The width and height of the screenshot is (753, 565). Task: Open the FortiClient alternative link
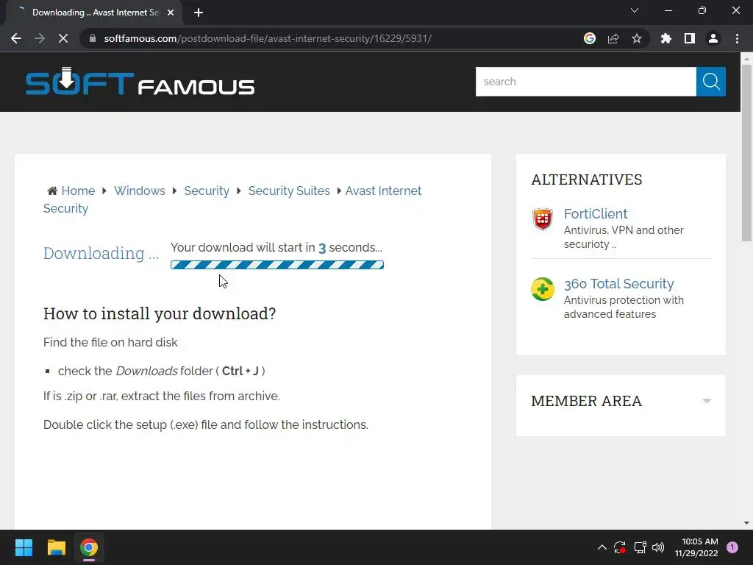596,214
